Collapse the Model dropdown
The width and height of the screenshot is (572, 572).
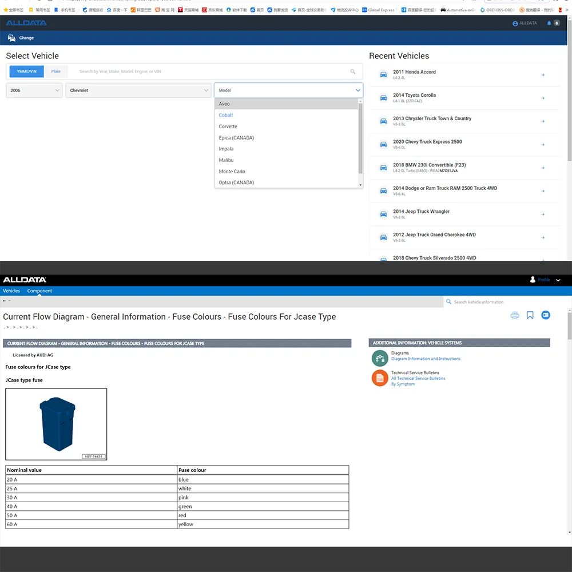(358, 90)
